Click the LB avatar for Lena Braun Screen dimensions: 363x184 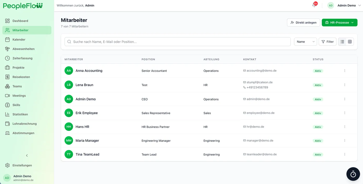[69, 85]
